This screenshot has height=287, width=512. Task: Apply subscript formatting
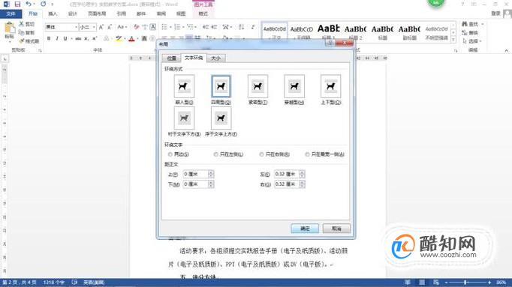coord(86,38)
